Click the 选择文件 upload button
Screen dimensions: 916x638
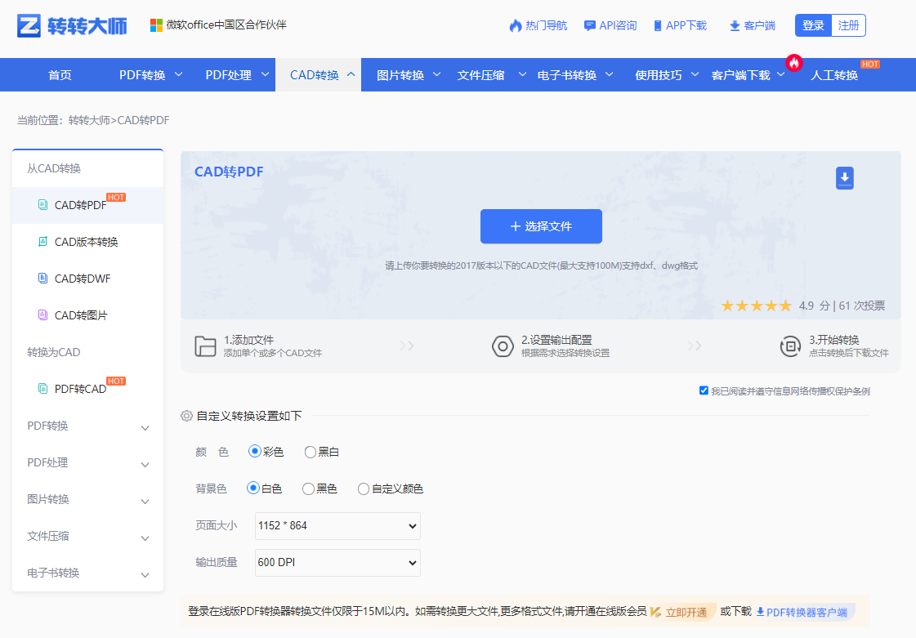click(x=541, y=226)
